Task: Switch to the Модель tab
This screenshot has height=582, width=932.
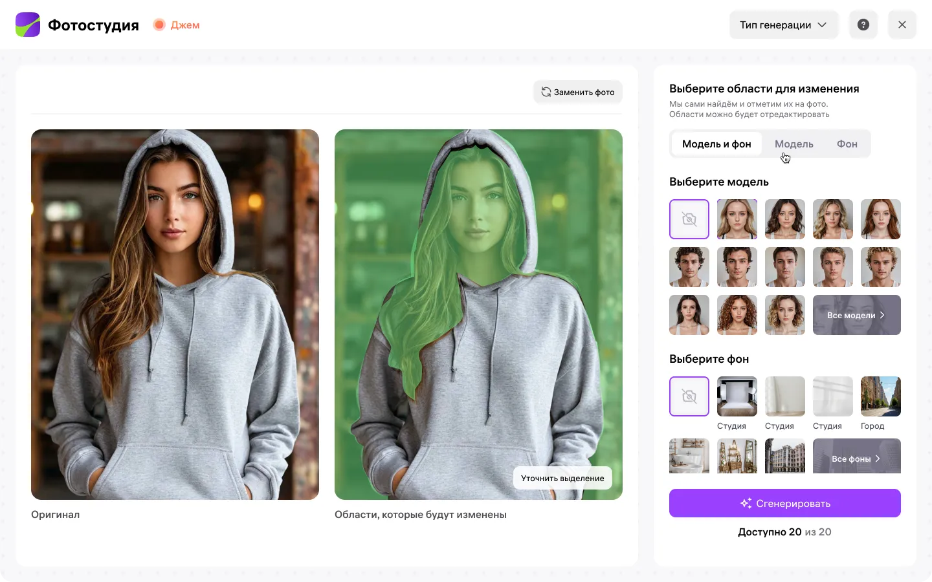Action: (x=793, y=144)
